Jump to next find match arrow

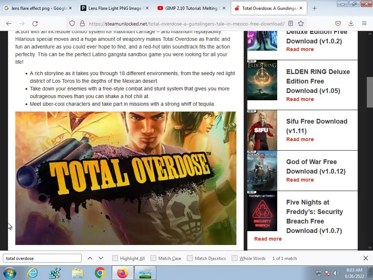(x=101, y=258)
